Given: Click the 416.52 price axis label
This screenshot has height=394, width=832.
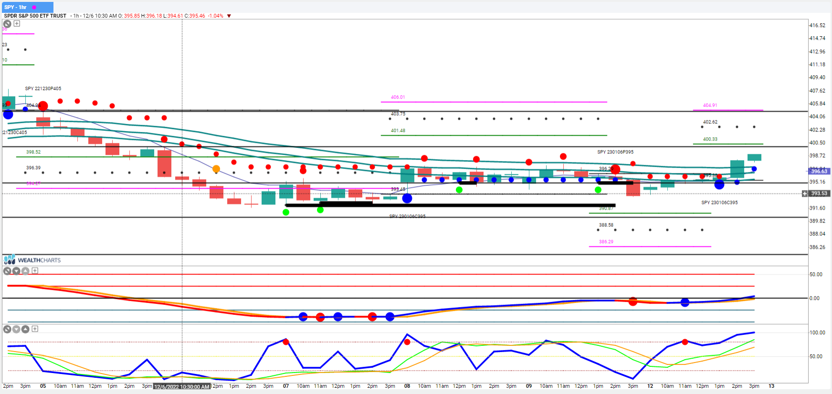Looking at the screenshot, I should click(x=817, y=25).
